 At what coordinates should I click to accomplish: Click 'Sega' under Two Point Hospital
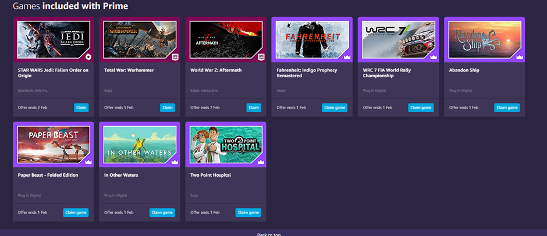194,195
